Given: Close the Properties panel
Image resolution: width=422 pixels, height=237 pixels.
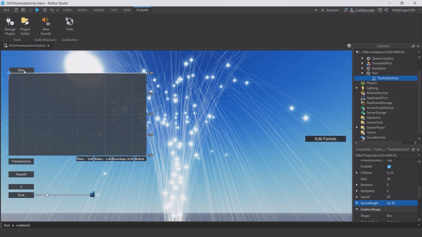Looking at the screenshot, I should [x=418, y=149].
